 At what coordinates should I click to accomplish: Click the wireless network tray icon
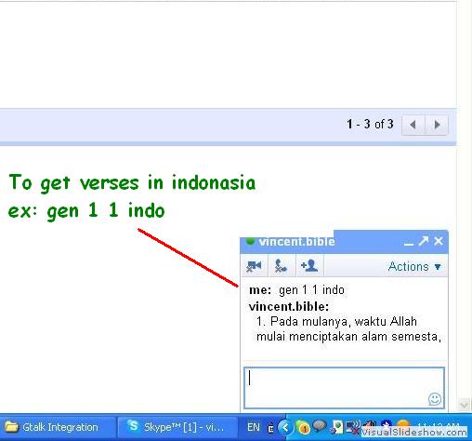click(353, 426)
